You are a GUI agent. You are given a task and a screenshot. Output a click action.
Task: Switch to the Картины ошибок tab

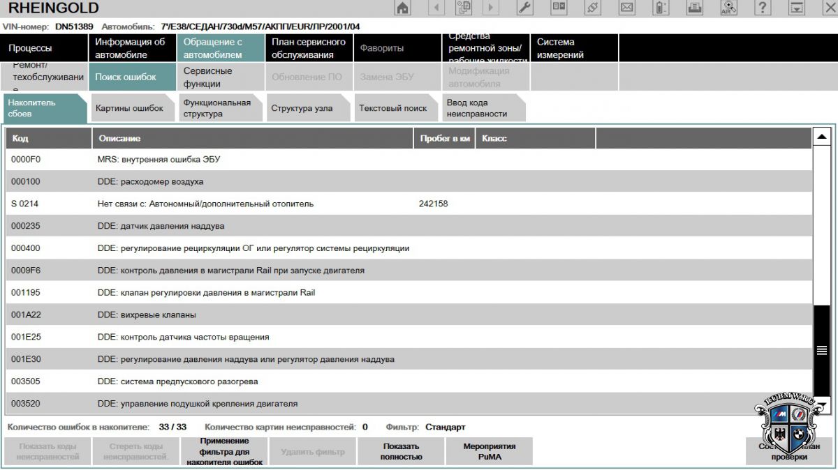(x=132, y=108)
